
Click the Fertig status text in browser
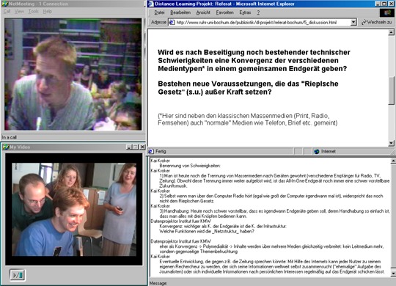click(161, 151)
